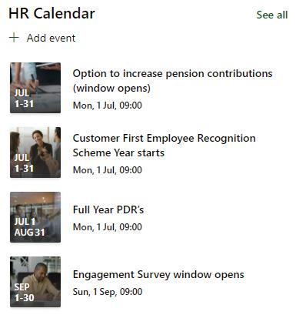Open 'Customer First Employee Recognition Scheme' title
This screenshot has width=296, height=315.
point(165,146)
